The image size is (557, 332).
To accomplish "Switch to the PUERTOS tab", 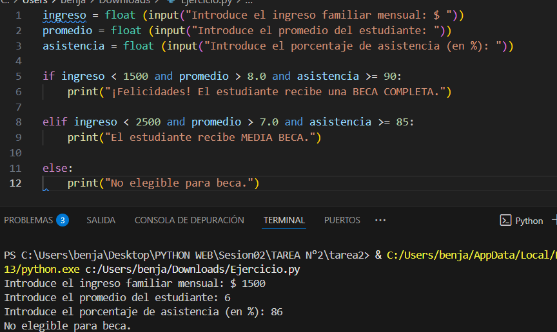I will point(342,220).
